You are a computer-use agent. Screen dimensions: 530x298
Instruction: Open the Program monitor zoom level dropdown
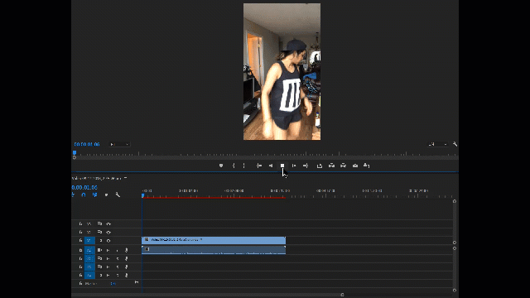[x=119, y=145]
